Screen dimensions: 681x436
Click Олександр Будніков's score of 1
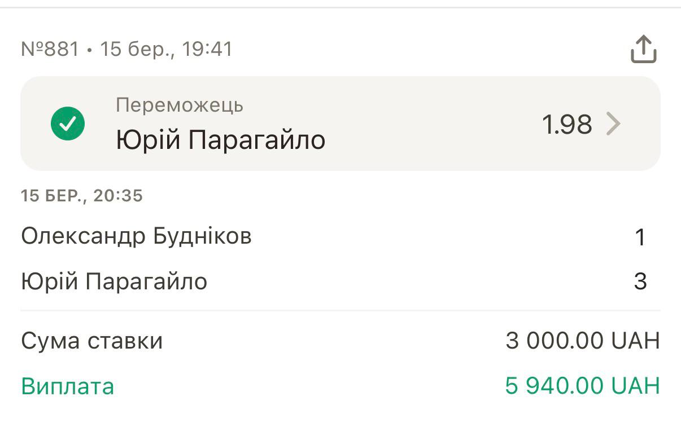tap(640, 237)
